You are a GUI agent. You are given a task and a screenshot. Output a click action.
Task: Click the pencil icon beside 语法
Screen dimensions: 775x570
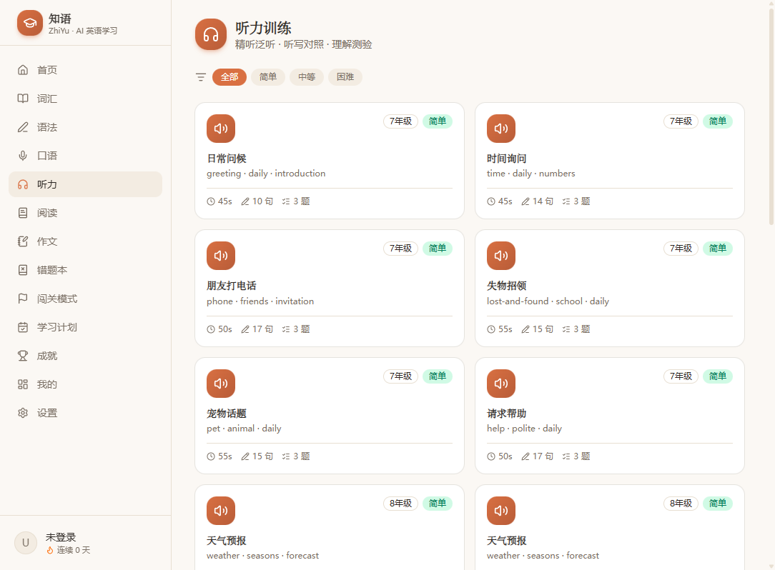[23, 127]
